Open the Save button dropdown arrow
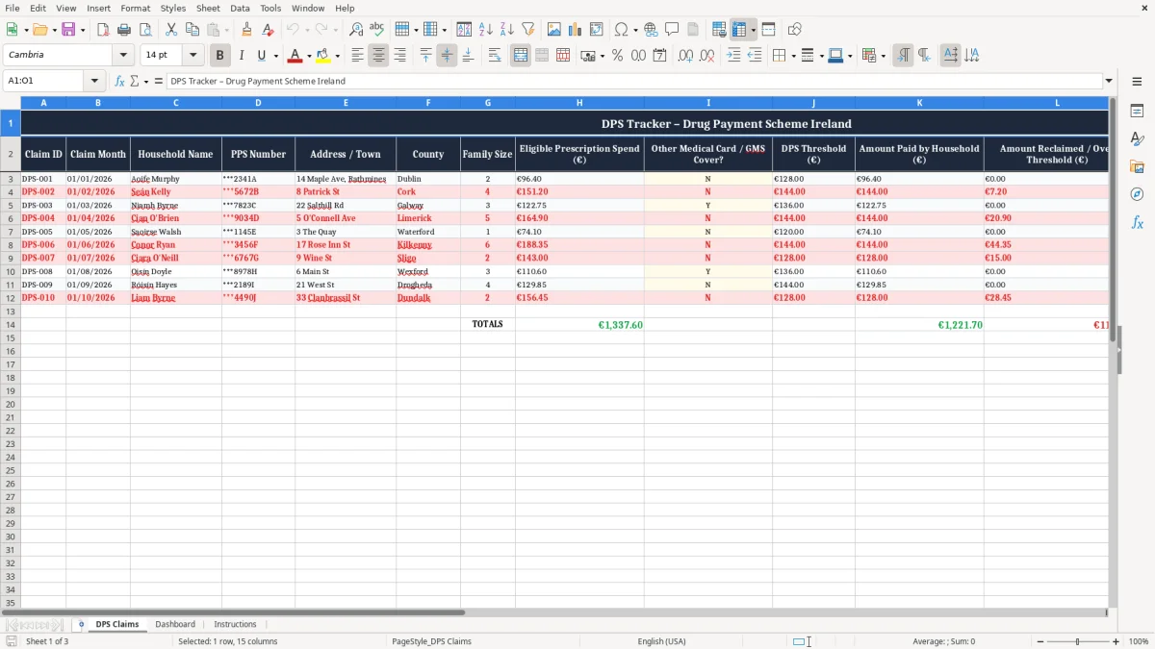 [83, 30]
